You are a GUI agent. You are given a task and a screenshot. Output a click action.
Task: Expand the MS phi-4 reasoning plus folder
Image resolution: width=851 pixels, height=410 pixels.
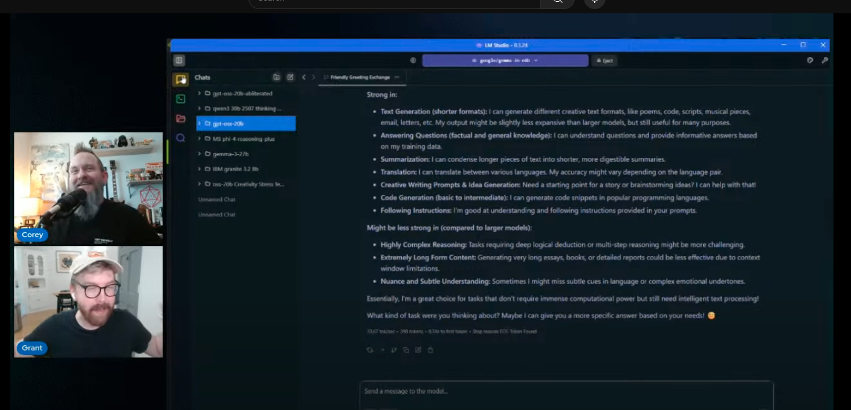coord(199,138)
